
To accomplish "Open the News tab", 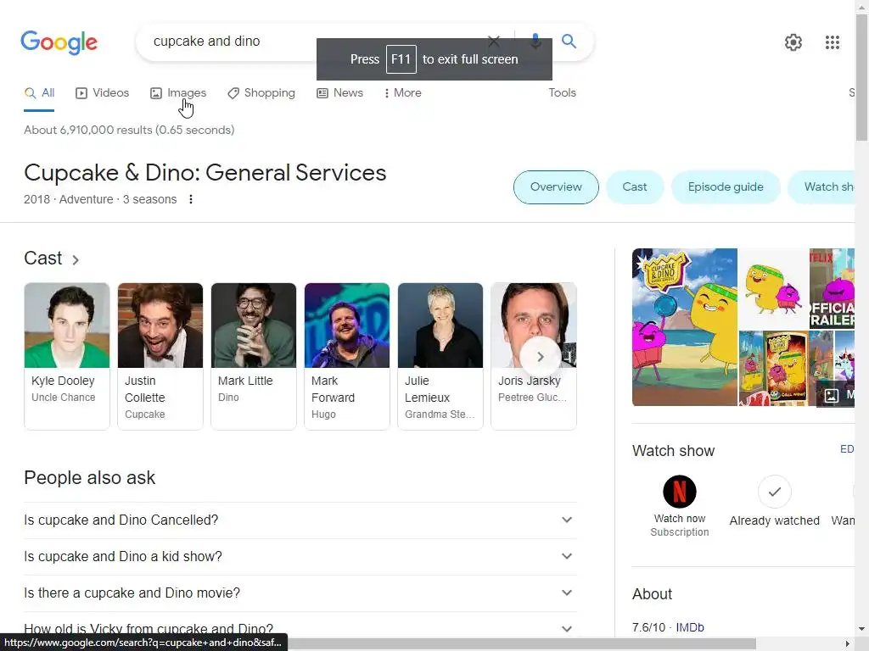I will [339, 93].
